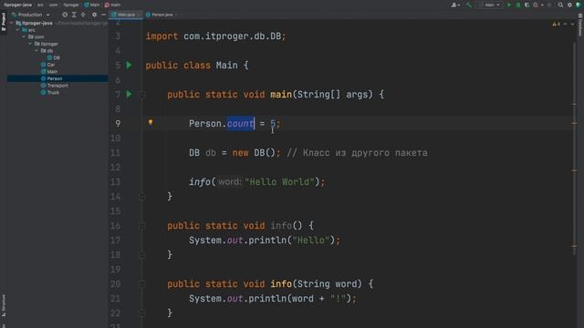Click the warnings indicator in the editor corner
Image resolution: width=584 pixels, height=328 pixels.
coord(556,25)
